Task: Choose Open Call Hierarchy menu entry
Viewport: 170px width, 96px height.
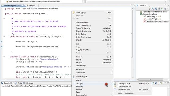Action: (93, 28)
